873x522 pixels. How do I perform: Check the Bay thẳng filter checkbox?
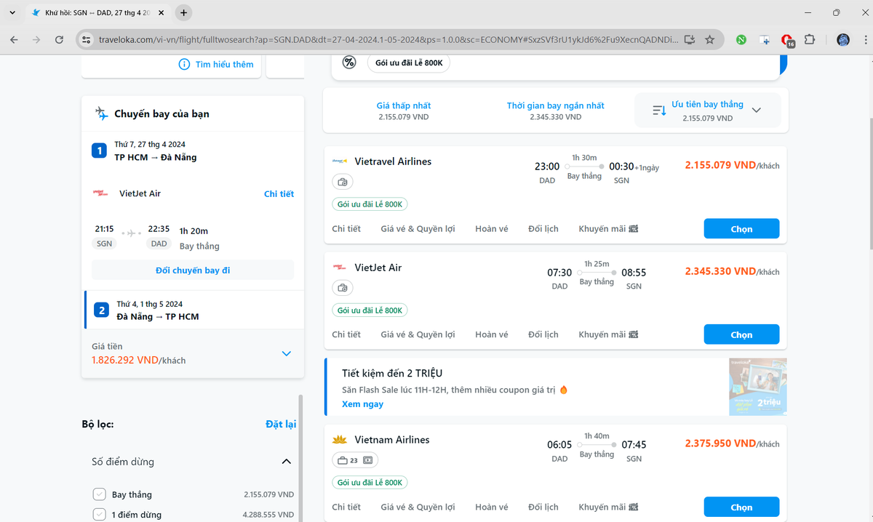tap(100, 494)
